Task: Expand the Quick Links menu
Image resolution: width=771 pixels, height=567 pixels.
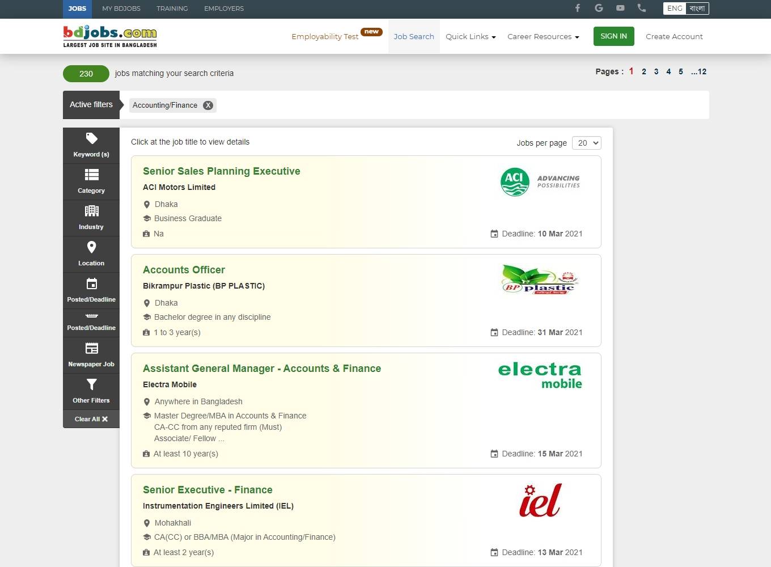Action: [471, 36]
